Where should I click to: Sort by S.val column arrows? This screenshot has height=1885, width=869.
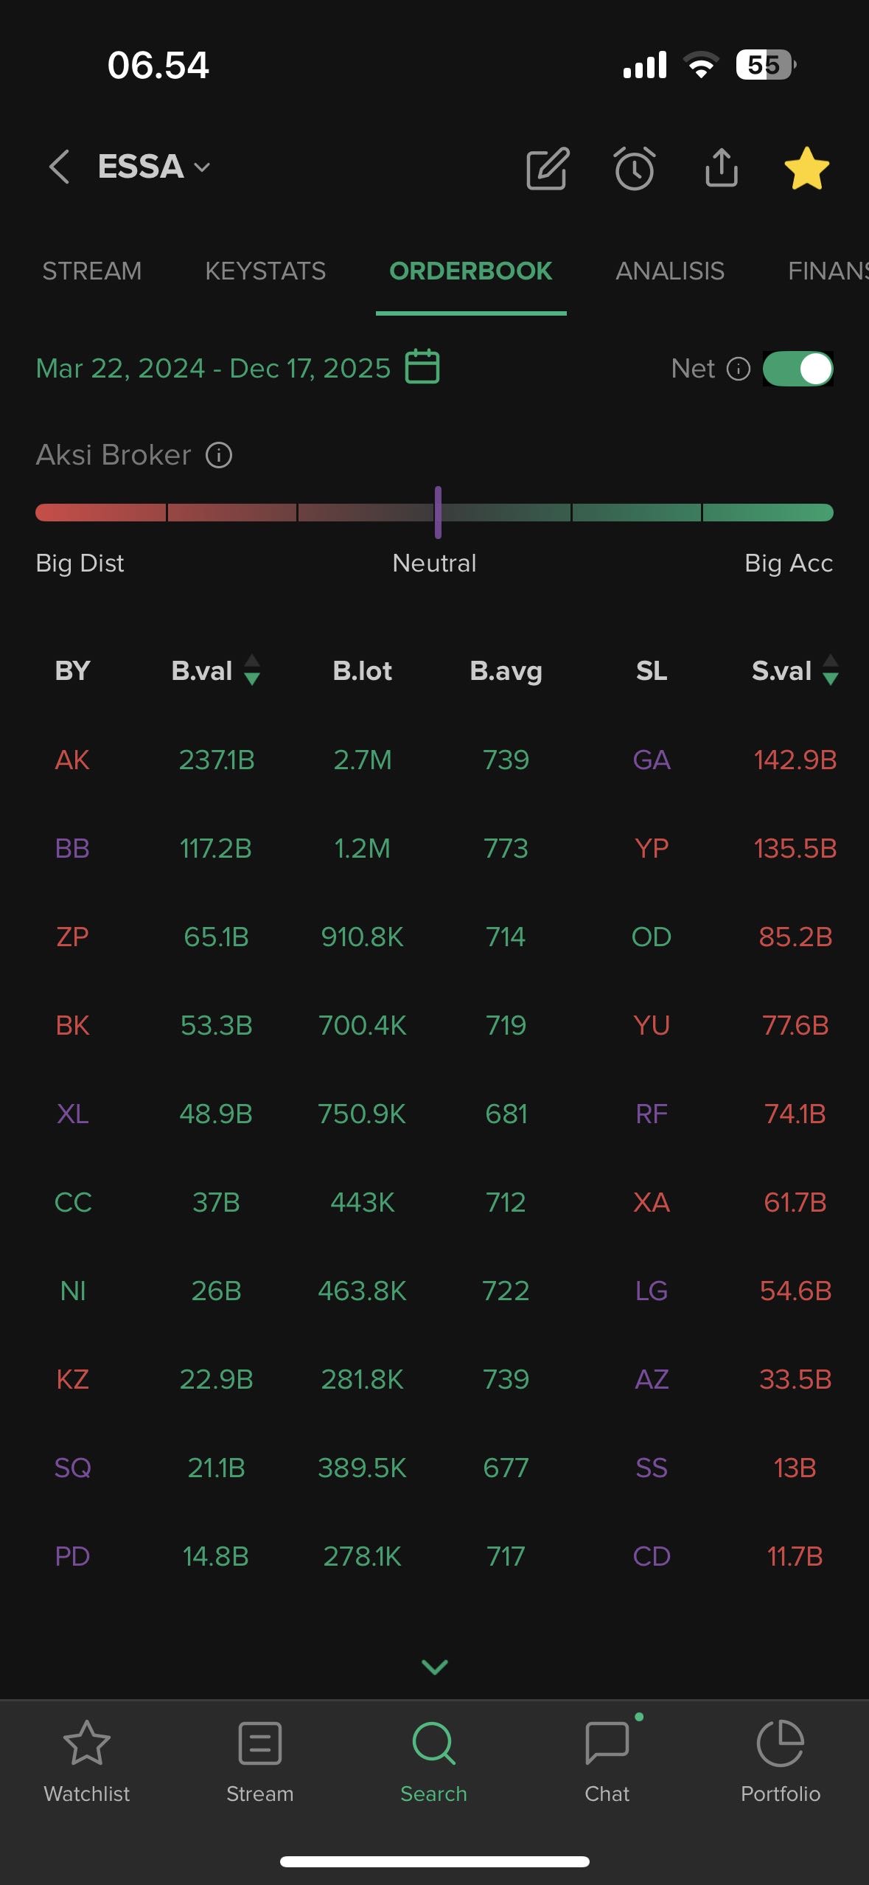pos(830,670)
